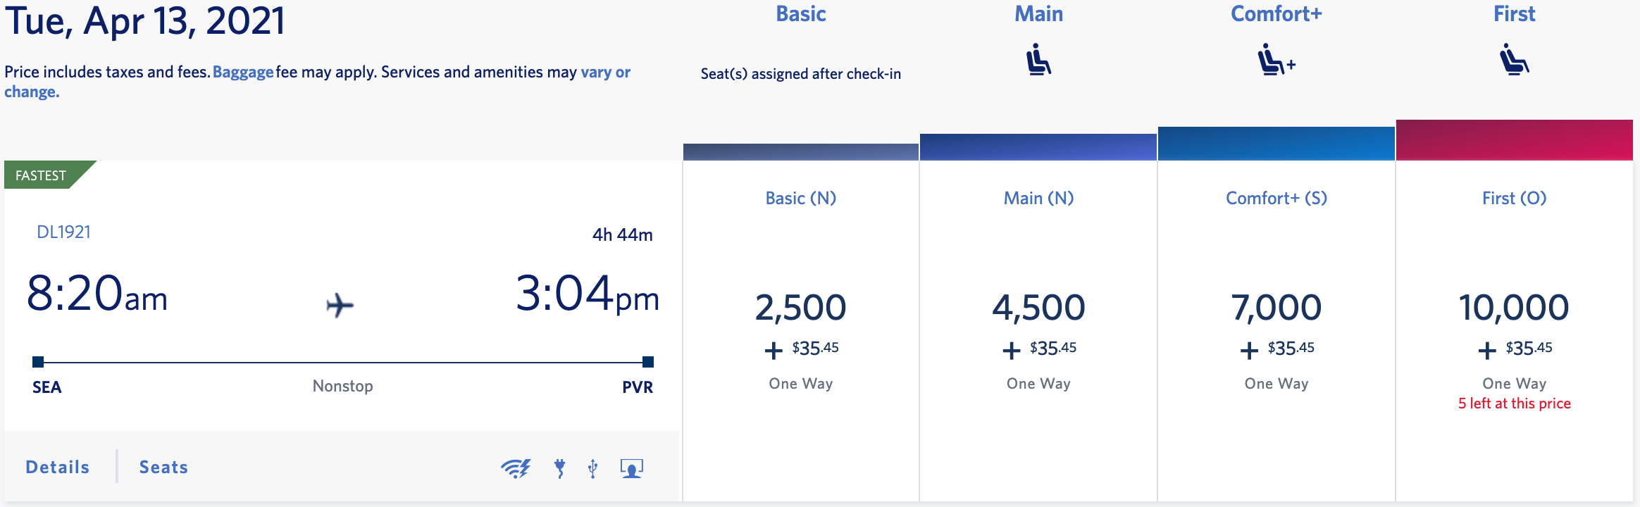Click the Main cabin seat icon
Viewport: 1640px width, 507px height.
pyautogui.click(x=1038, y=59)
